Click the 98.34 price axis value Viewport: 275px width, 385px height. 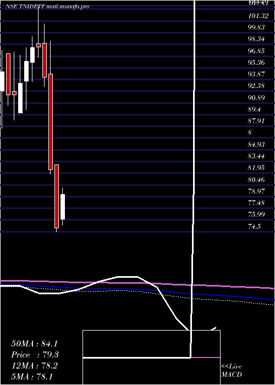[256, 39]
